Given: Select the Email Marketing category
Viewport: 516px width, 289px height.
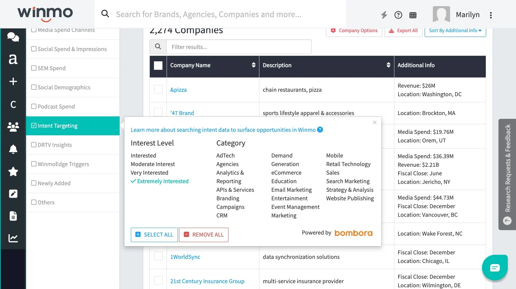Looking at the screenshot, I should point(291,190).
